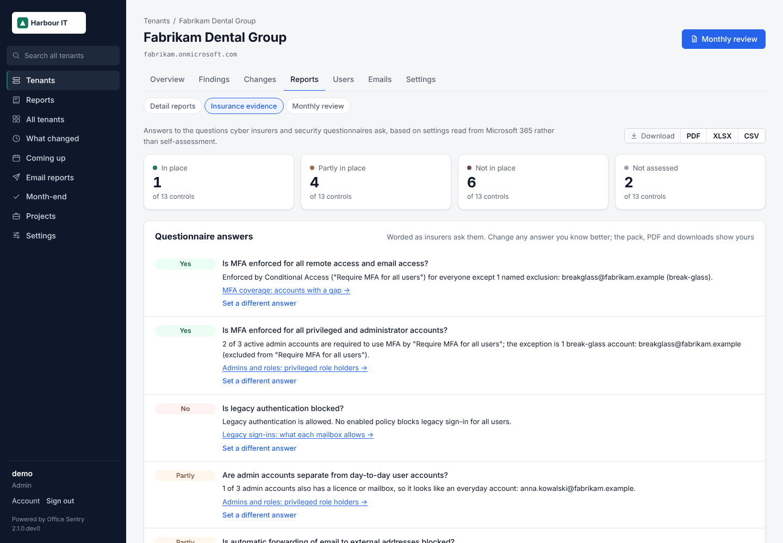Click the Harbour IT logo icon
Screen dimensions: 783x543
pyautogui.click(x=23, y=23)
